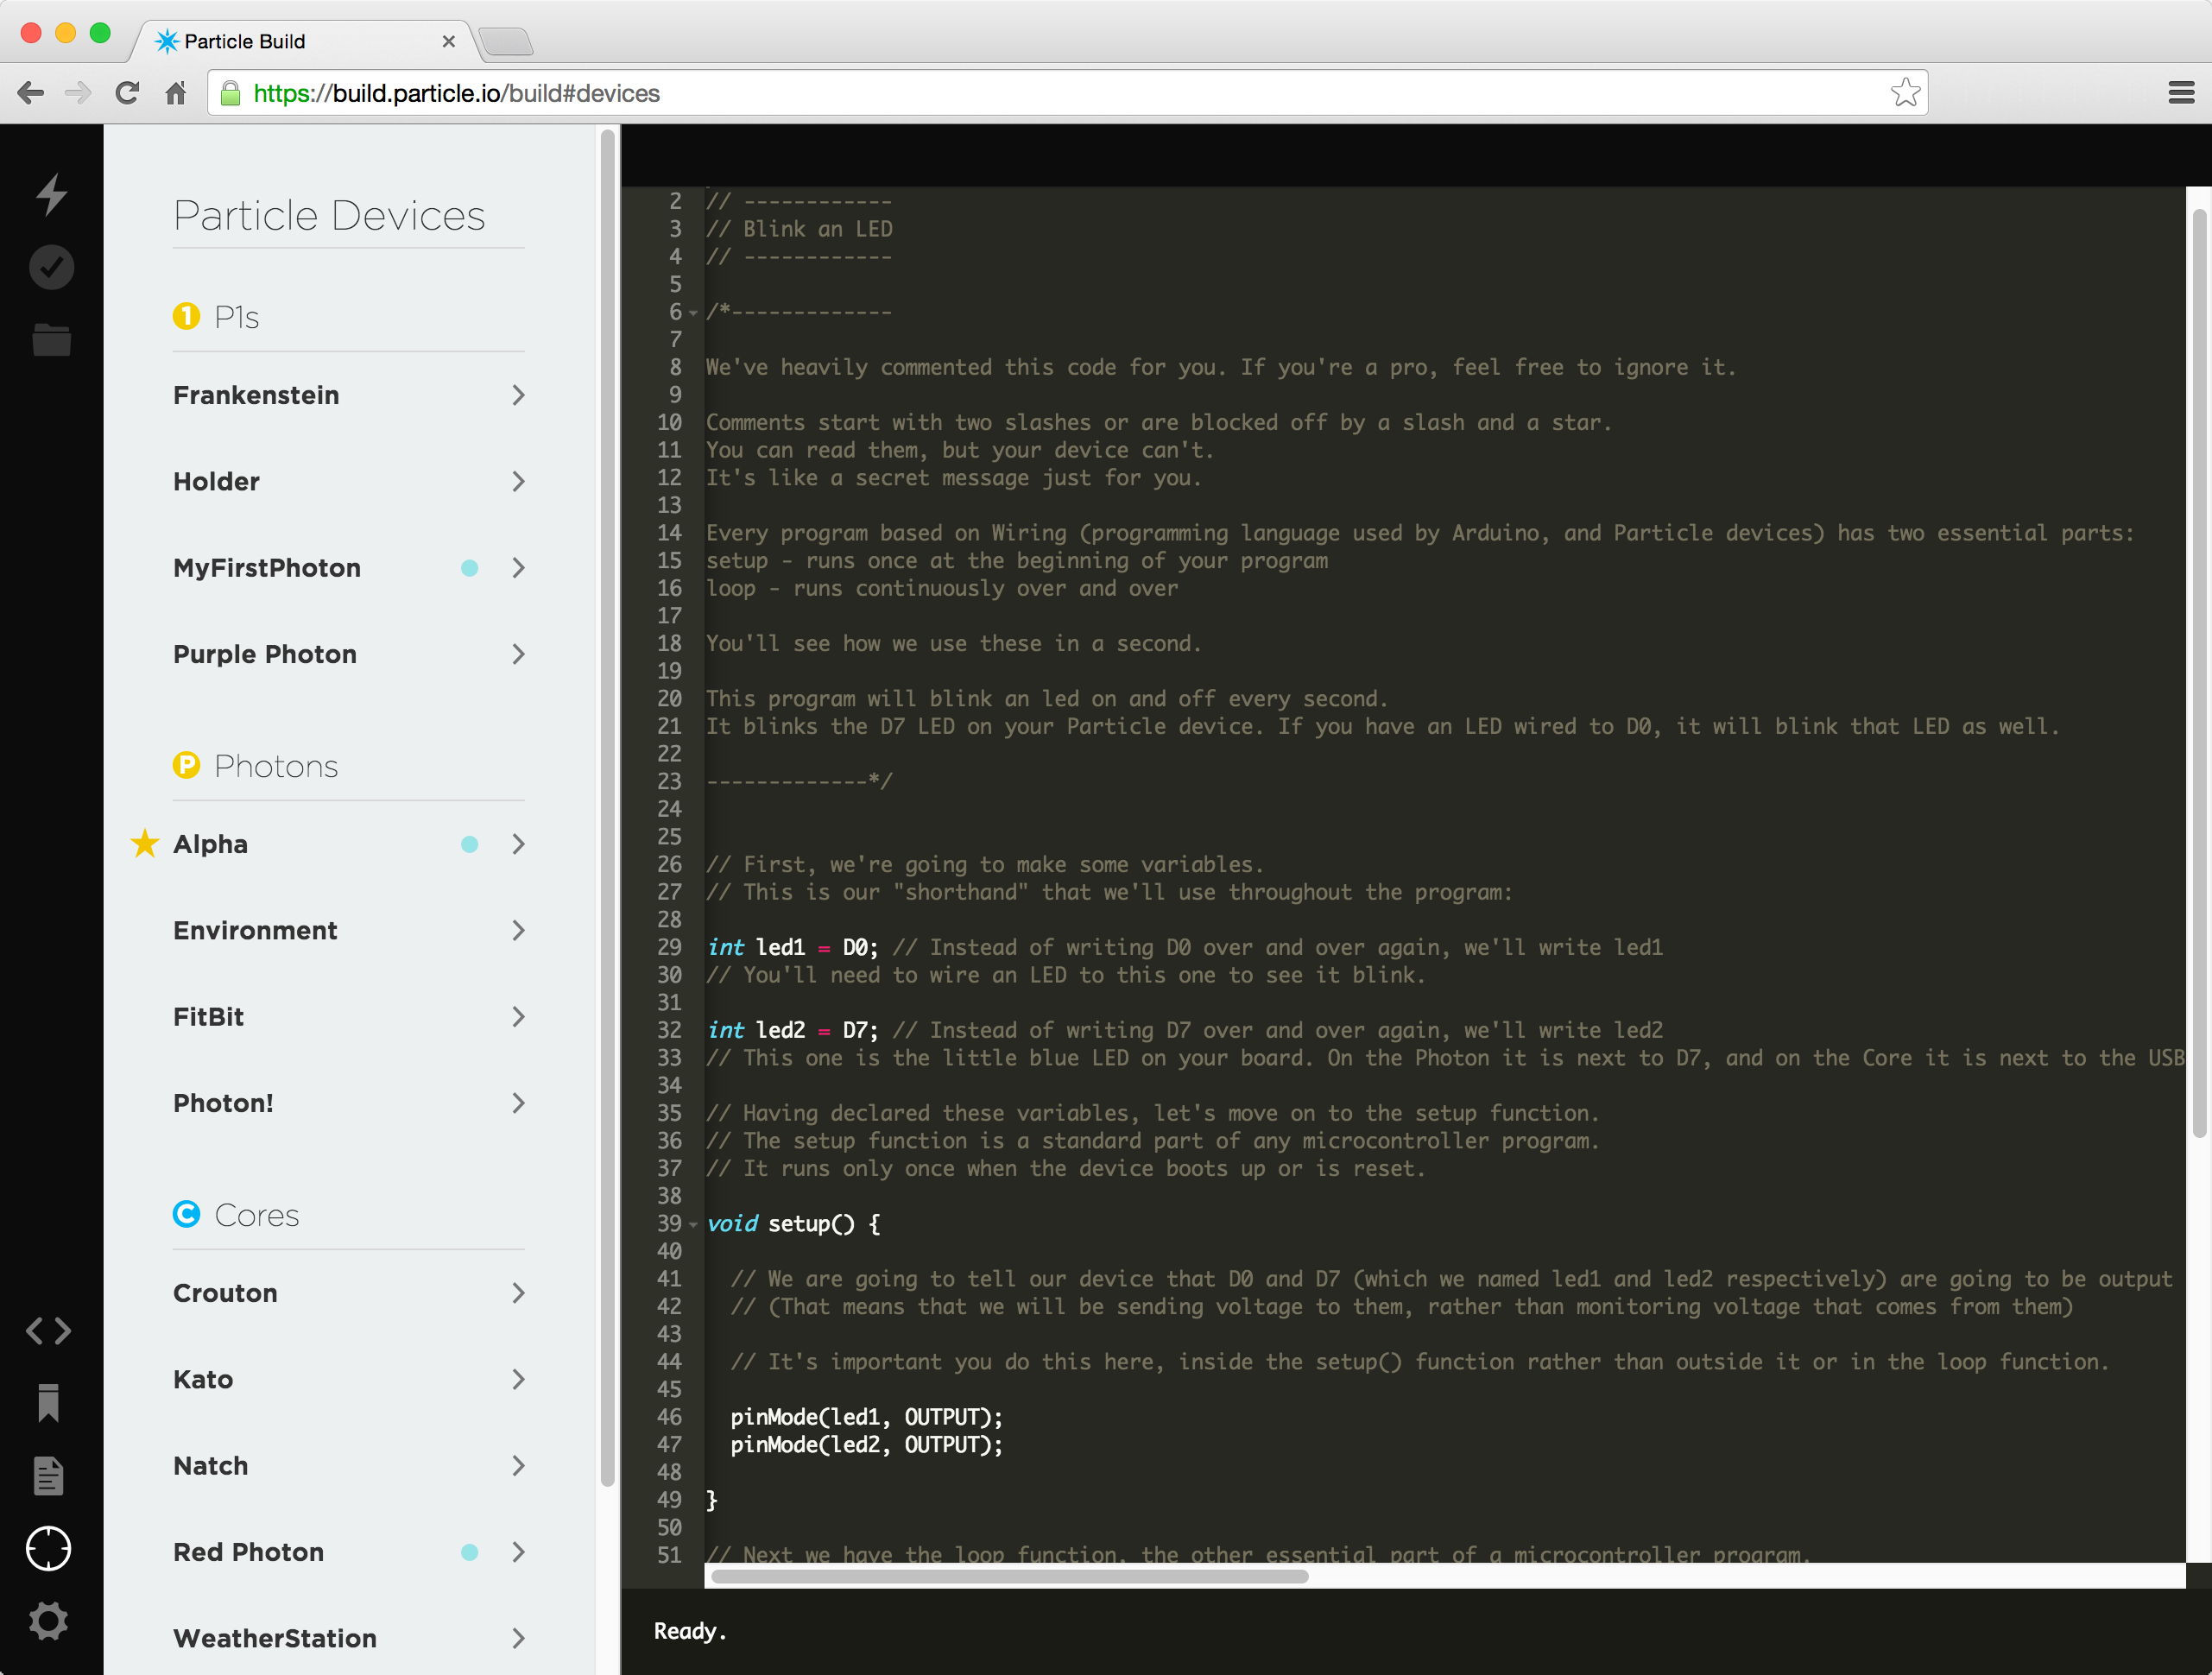This screenshot has height=1675, width=2212.
Task: Click the address bar URL field
Action: [x=1067, y=93]
